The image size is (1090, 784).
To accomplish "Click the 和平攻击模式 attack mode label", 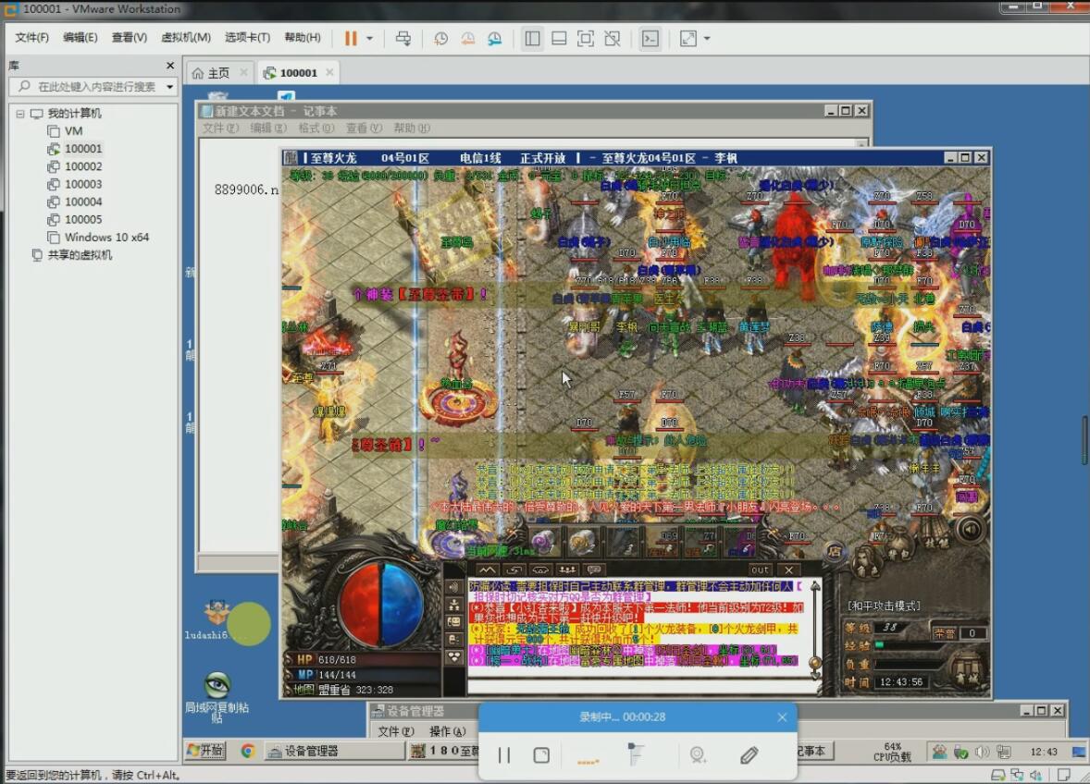I will 885,606.
